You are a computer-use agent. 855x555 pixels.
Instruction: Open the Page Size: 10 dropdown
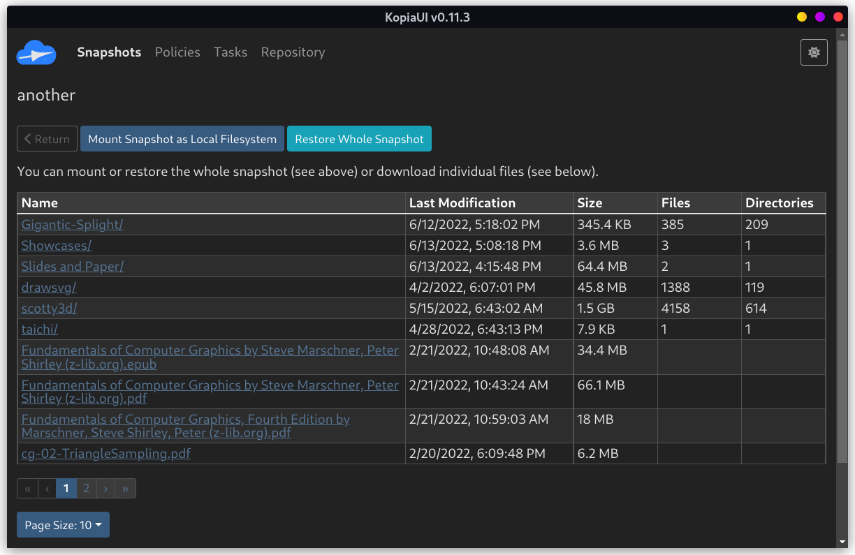[x=63, y=525]
